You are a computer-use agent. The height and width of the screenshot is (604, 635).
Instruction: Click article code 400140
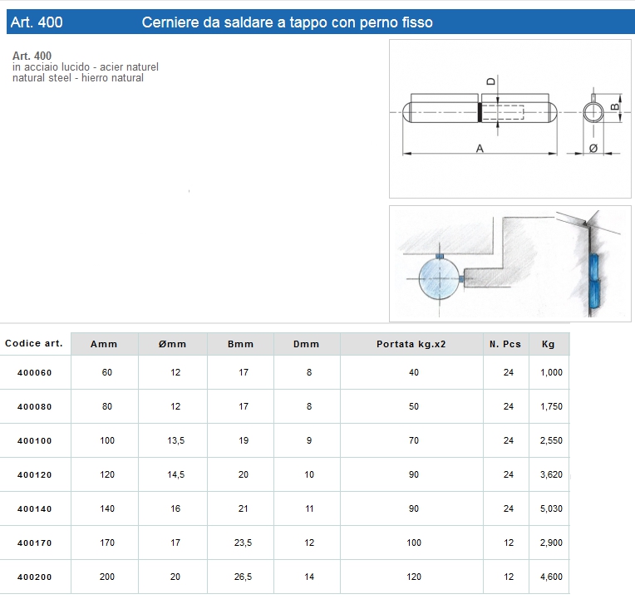click(x=35, y=509)
